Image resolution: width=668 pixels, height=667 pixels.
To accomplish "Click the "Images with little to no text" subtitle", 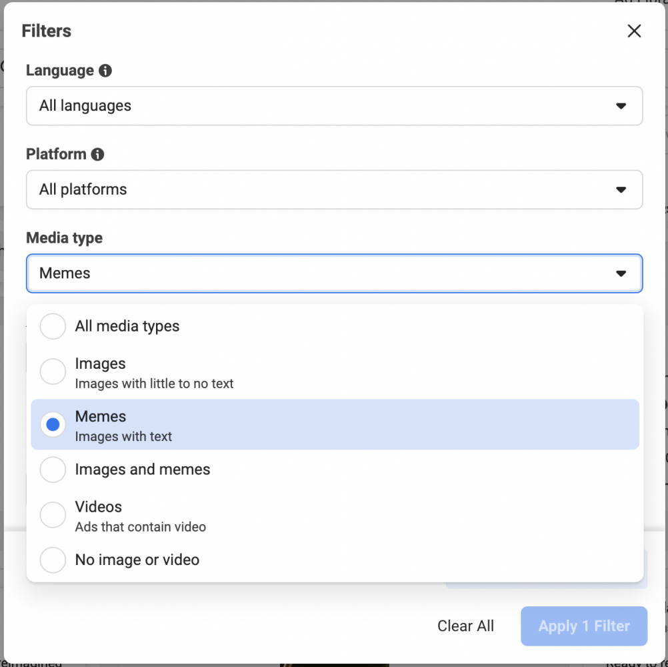I will pos(154,384).
